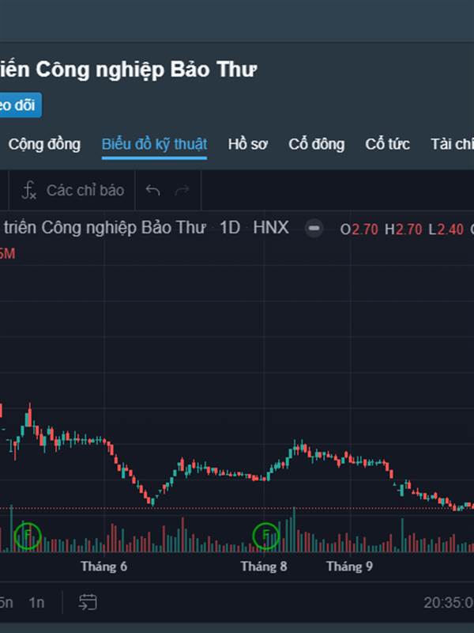Click the green F event marker near Tháng 8
This screenshot has height=633, width=474.
[265, 536]
